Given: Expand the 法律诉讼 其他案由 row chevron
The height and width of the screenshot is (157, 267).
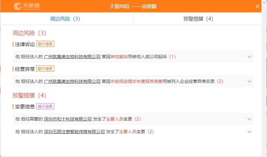Looking at the screenshot, I should click(249, 57).
